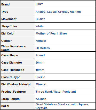Select the Quartz movement value
The width and height of the screenshot is (96, 110).
pyautogui.click(x=40, y=19)
